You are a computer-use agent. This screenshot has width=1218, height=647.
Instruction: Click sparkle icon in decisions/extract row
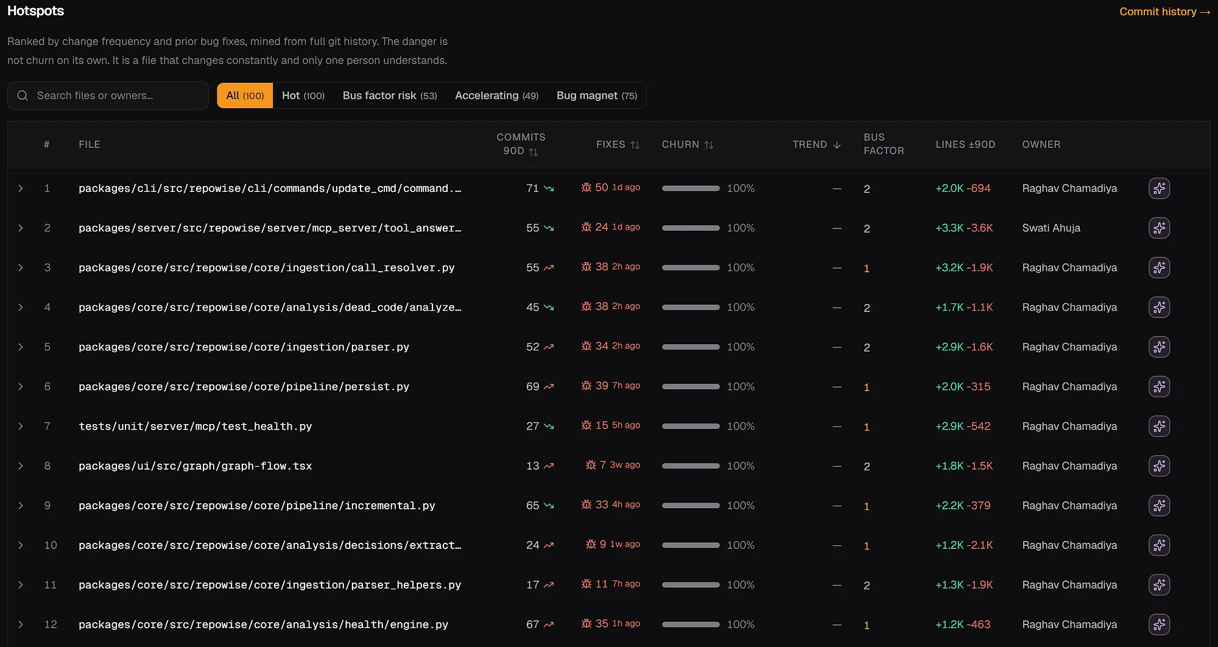pyautogui.click(x=1159, y=545)
